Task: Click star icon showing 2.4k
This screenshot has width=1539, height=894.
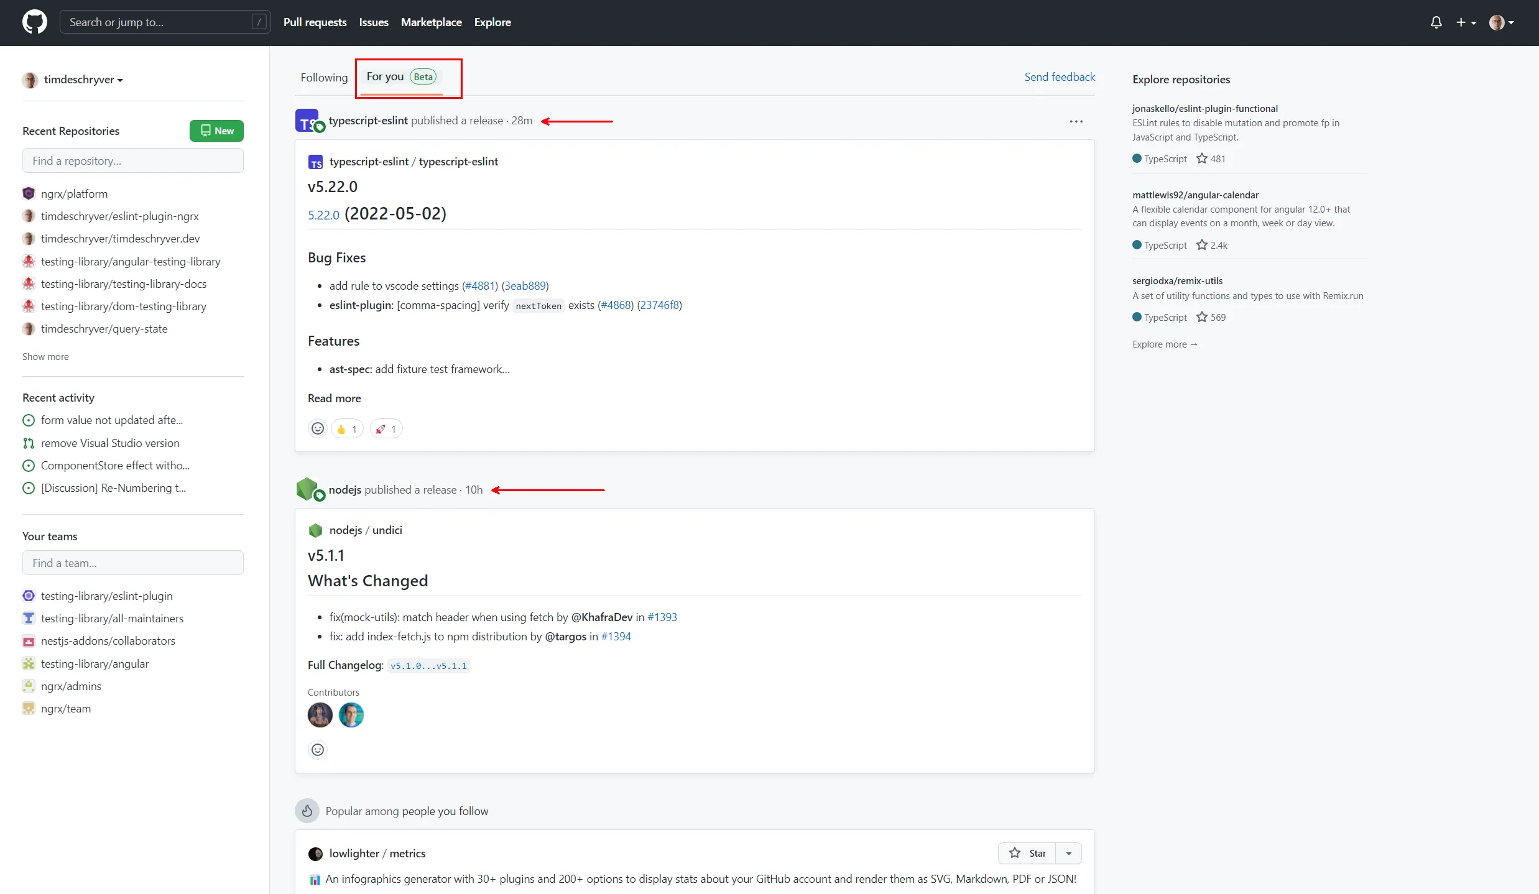Action: tap(1201, 244)
